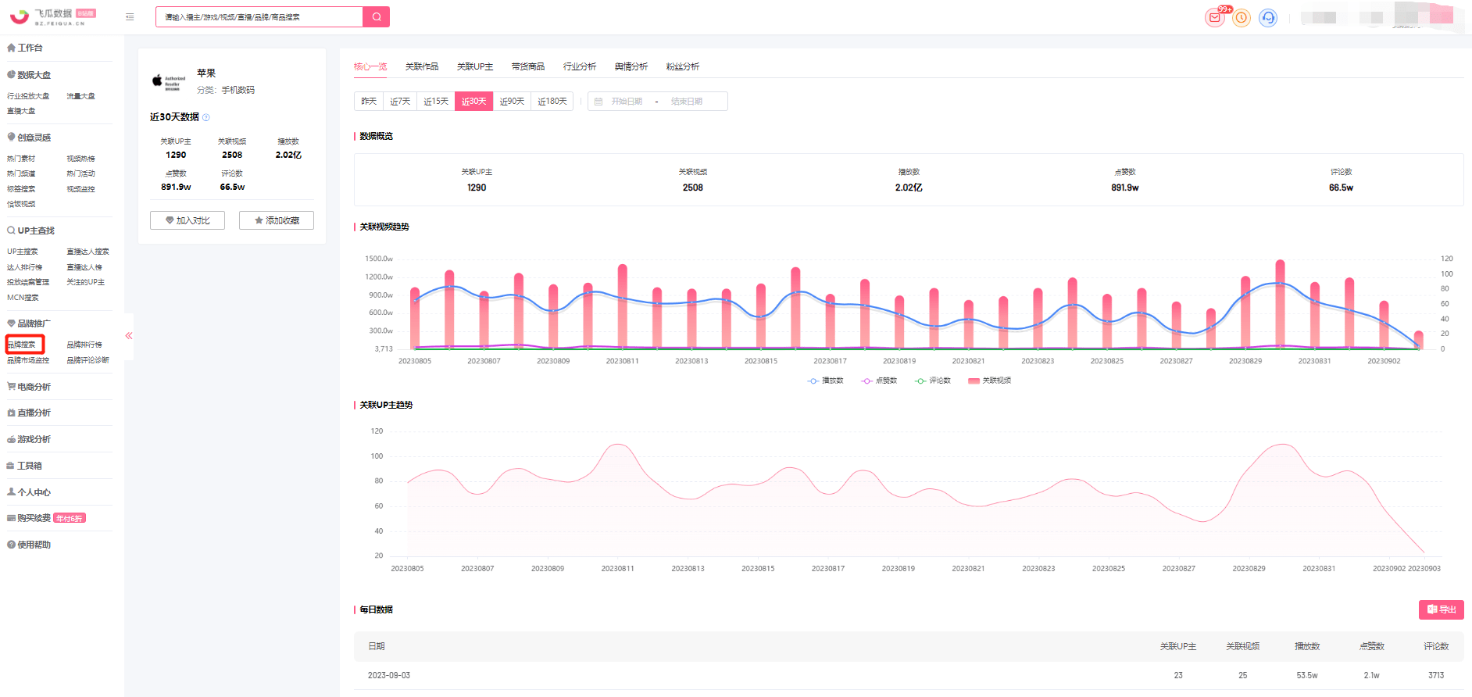Select the 近90天 date range option

pyautogui.click(x=512, y=102)
